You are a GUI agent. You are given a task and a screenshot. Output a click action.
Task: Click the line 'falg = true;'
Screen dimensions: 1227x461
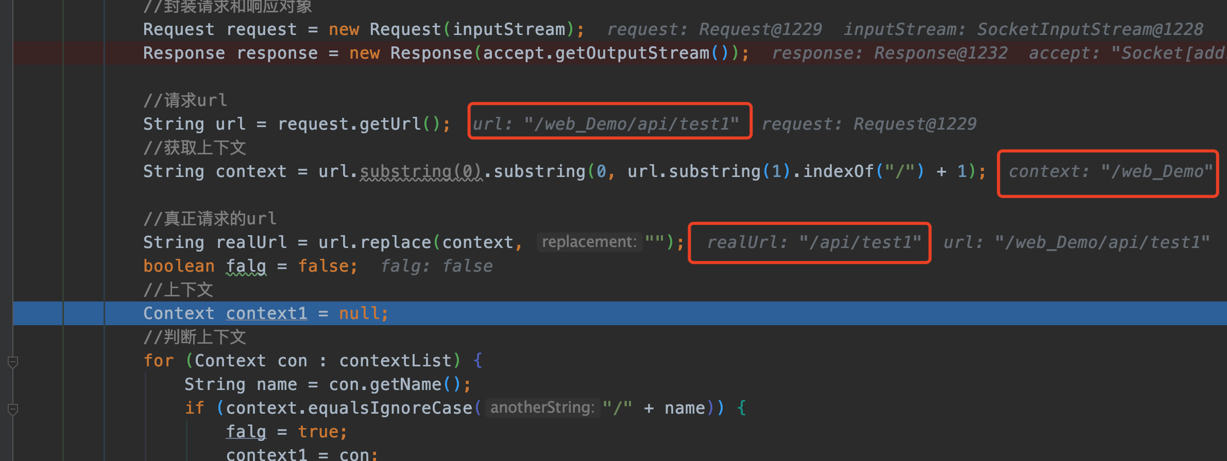coord(287,432)
